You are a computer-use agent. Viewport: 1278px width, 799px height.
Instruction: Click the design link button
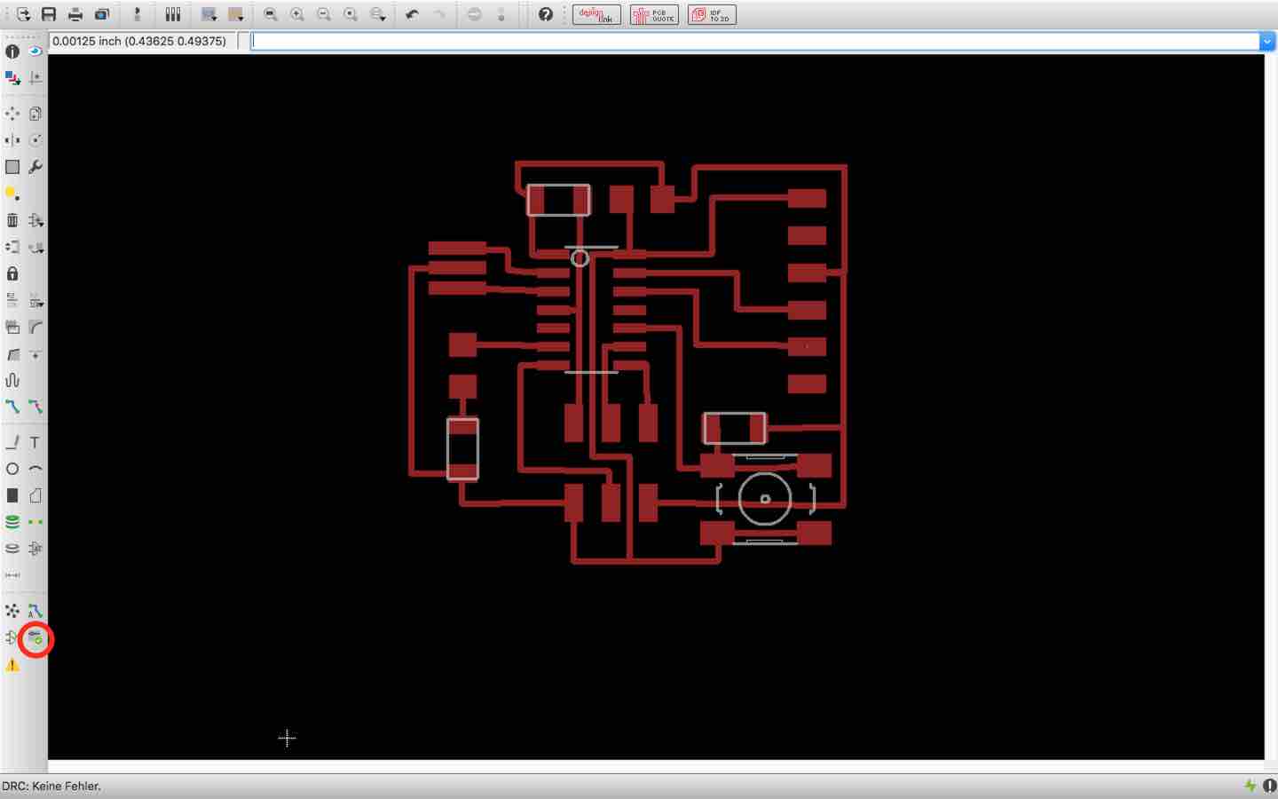pyautogui.click(x=596, y=14)
